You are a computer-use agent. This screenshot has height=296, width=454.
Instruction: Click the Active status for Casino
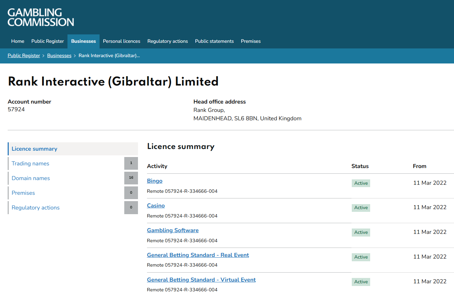point(361,207)
